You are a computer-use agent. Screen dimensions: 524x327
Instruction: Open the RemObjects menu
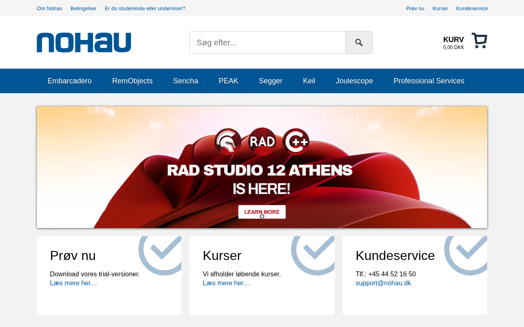point(132,81)
